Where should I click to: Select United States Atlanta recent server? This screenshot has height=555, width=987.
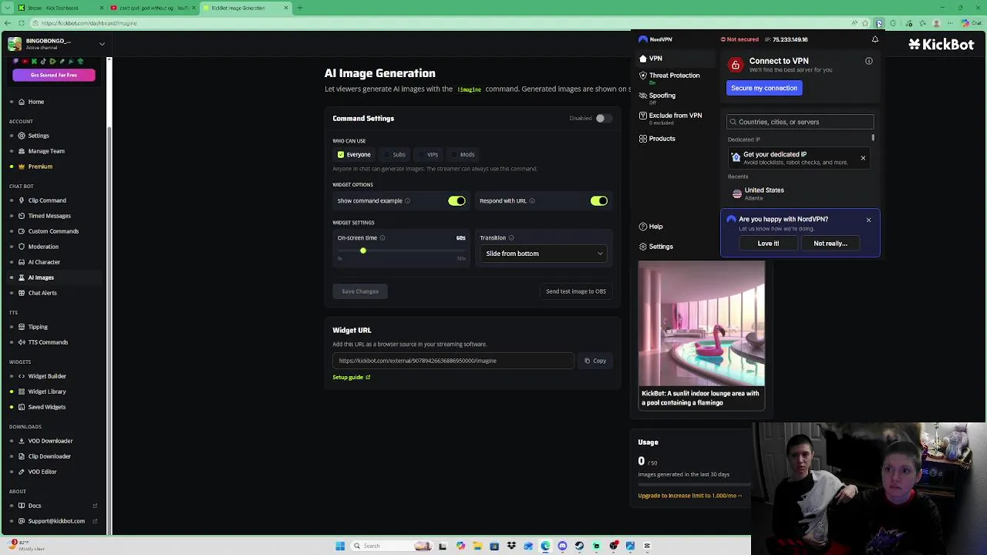(x=799, y=193)
